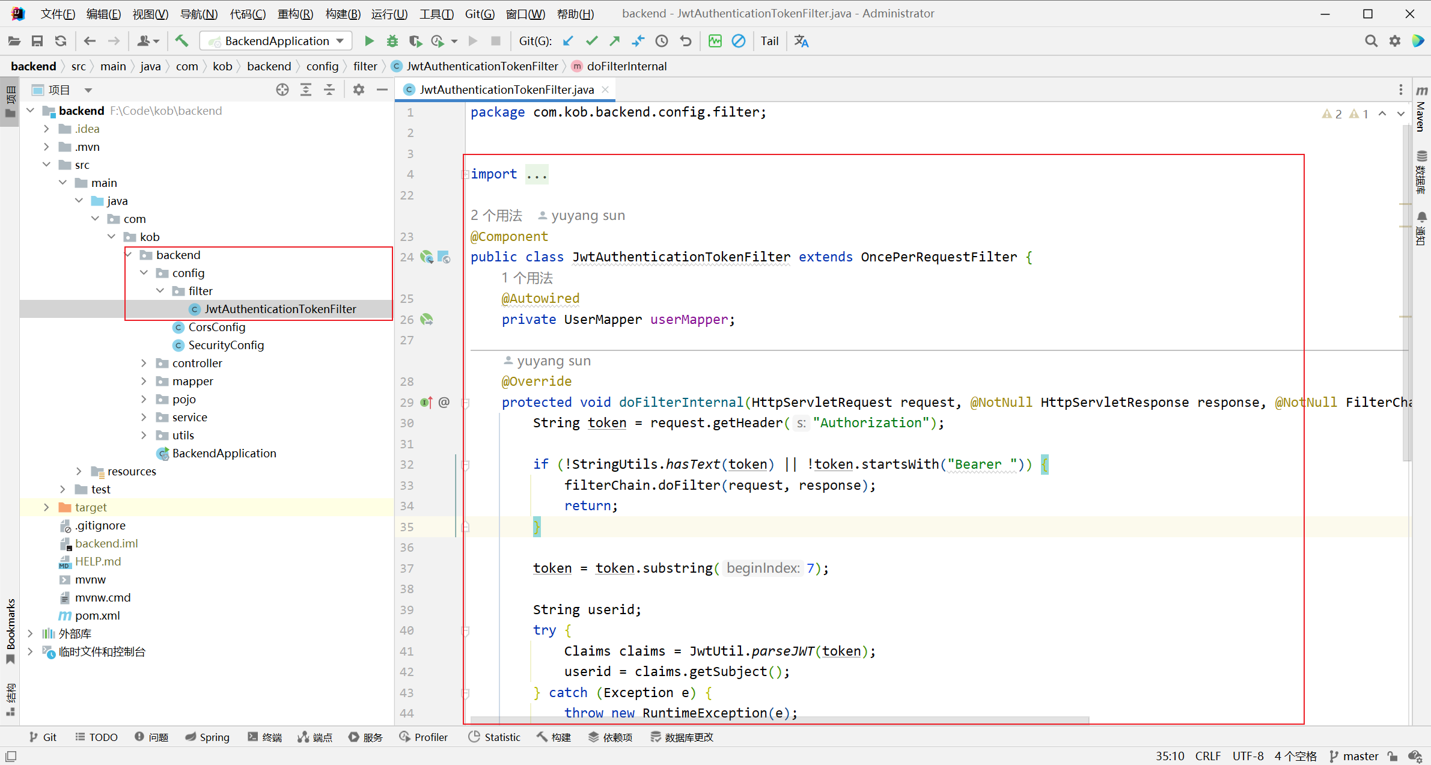1431x765 pixels.
Task: Run BackendApplication with green play button
Action: pyautogui.click(x=369, y=41)
